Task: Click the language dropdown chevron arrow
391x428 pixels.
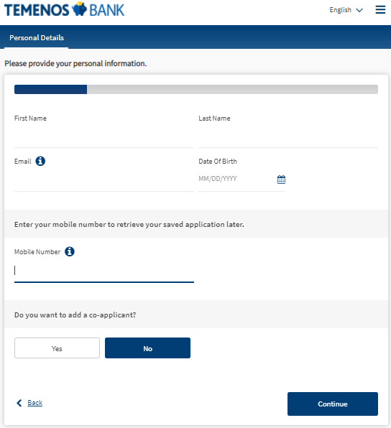Action: click(x=359, y=10)
